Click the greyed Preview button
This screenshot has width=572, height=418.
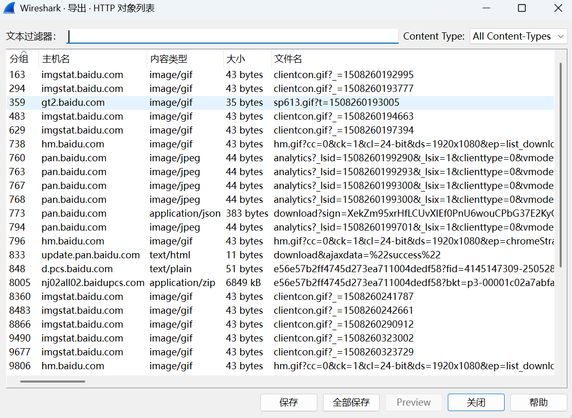414,403
